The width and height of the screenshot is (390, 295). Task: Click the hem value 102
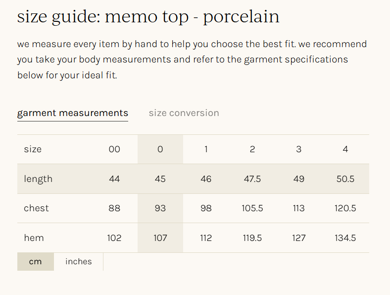pyautogui.click(x=114, y=238)
